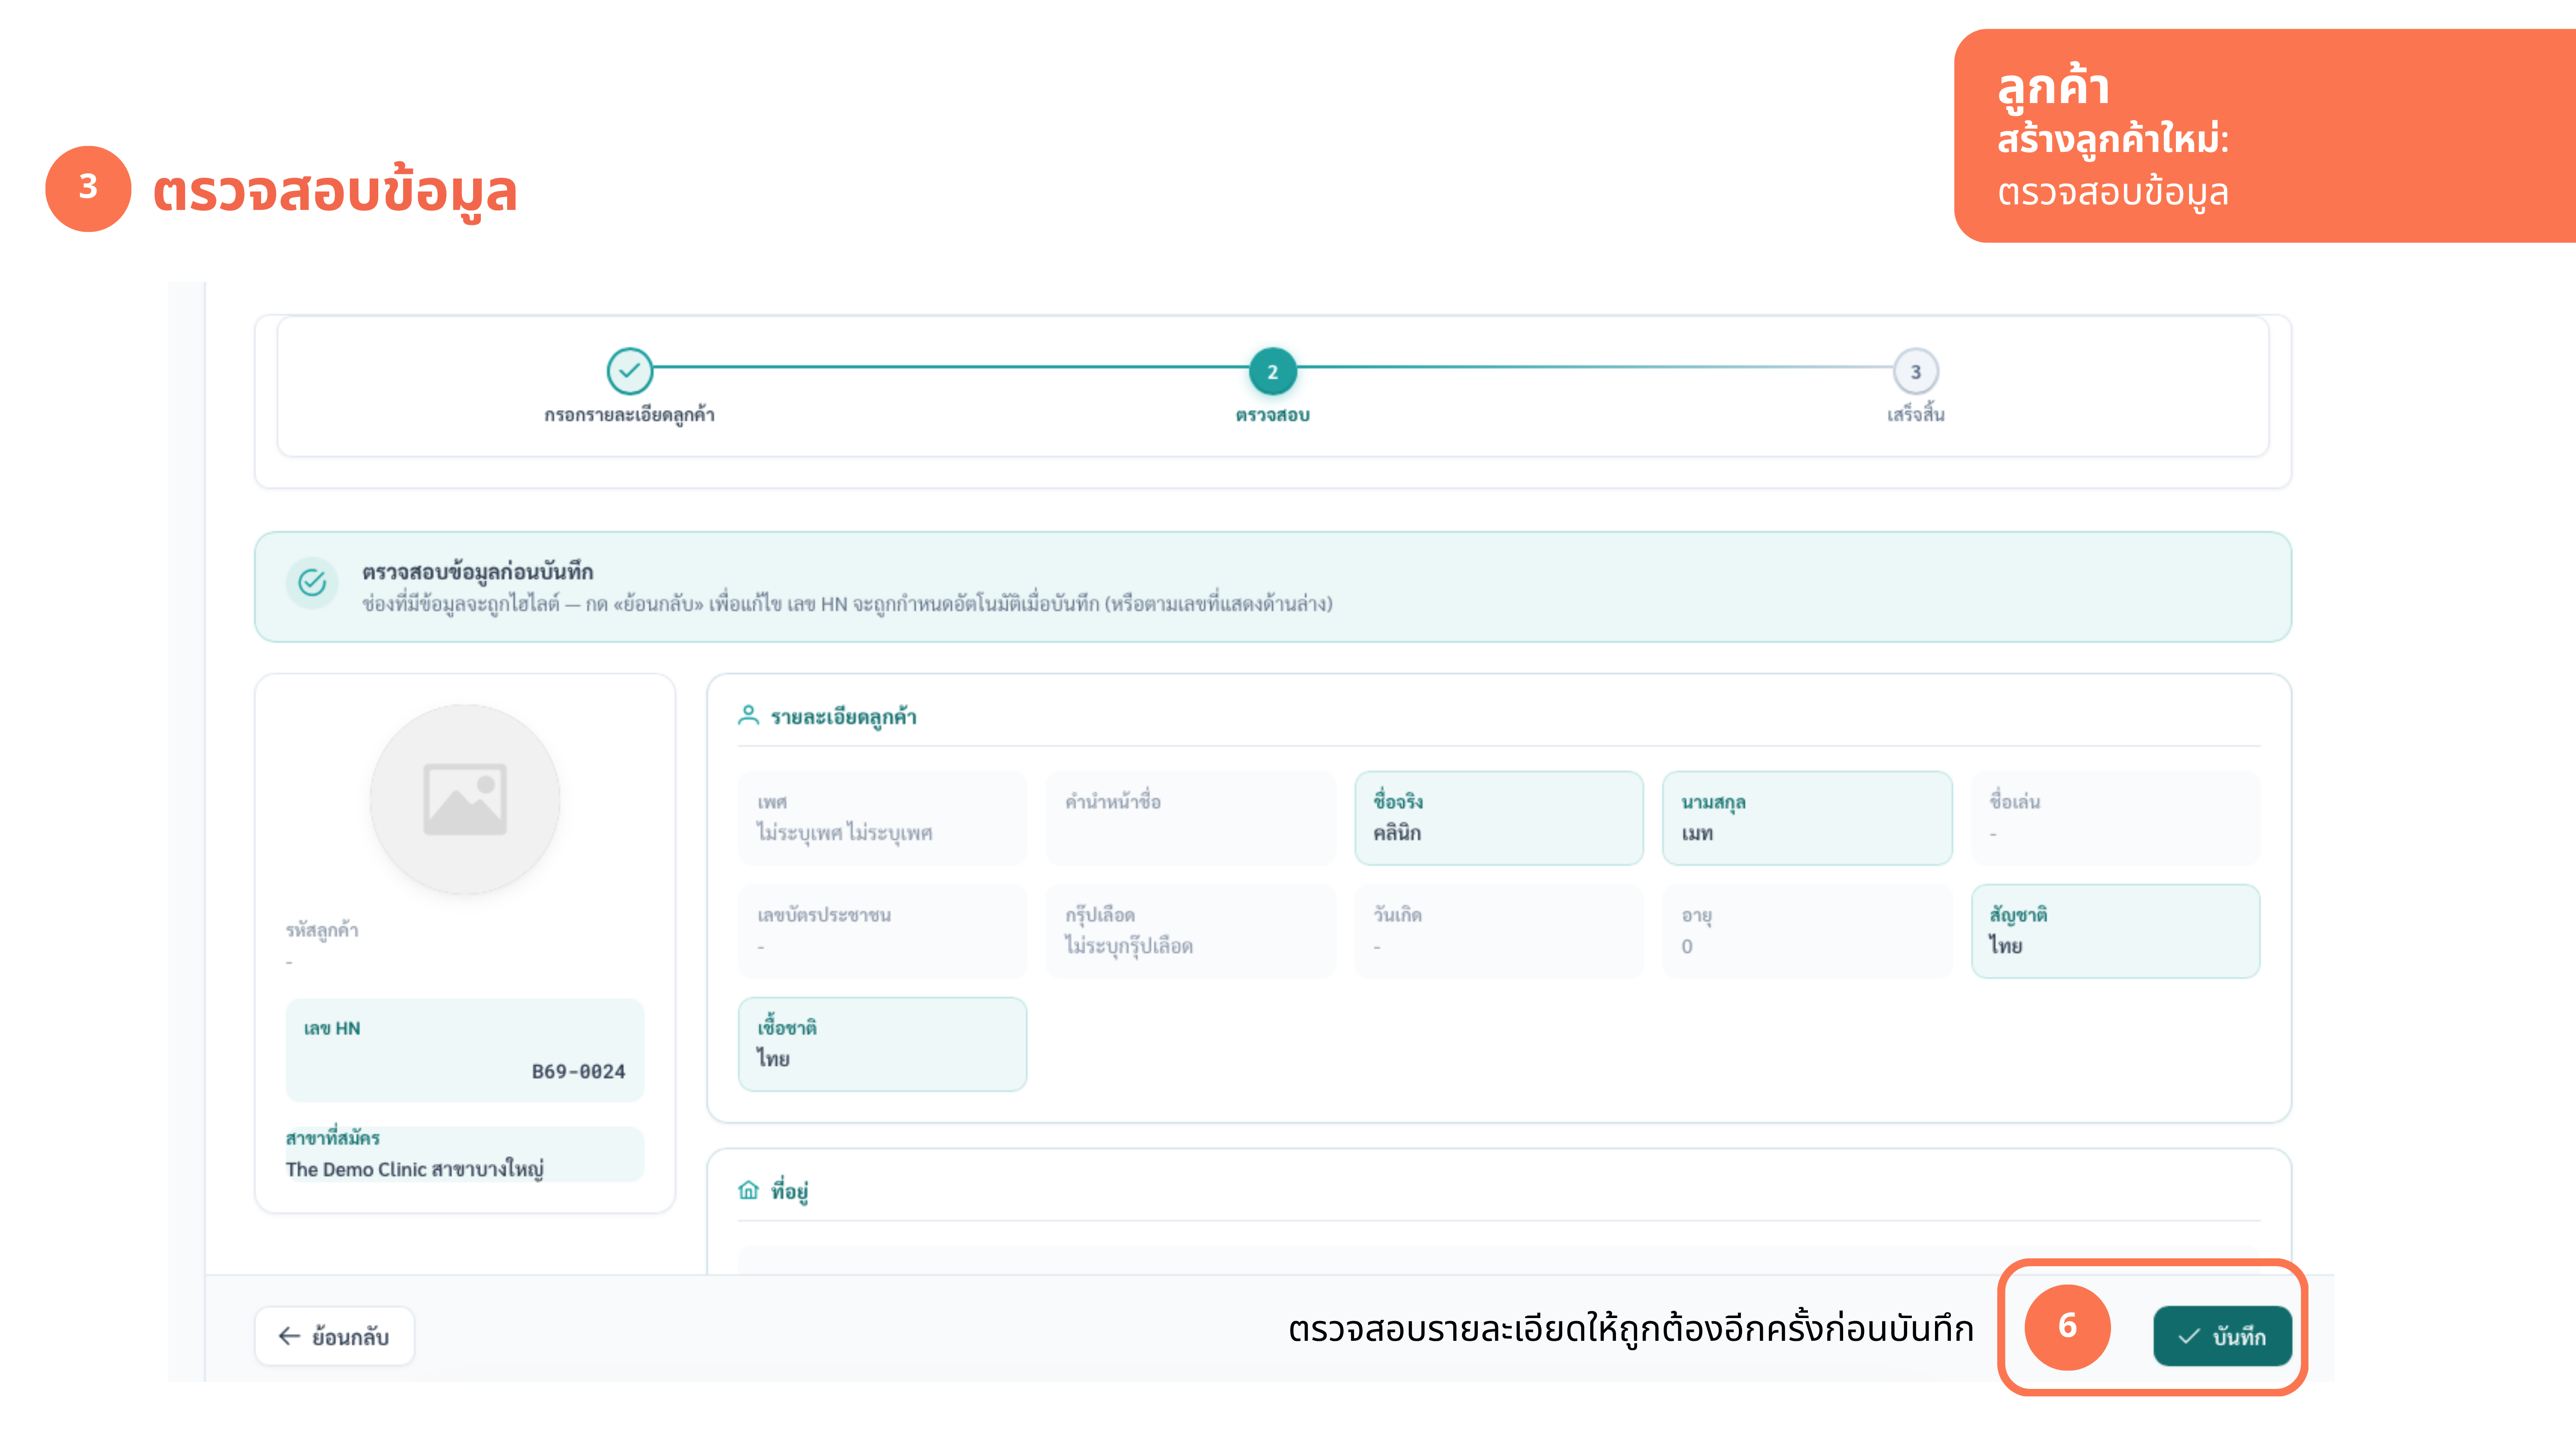Click the เลขบัตรประชาชน field
2576x1449 pixels.
point(882,930)
